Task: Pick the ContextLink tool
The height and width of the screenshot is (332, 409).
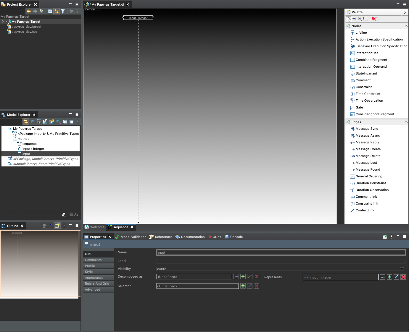Action: (362, 210)
